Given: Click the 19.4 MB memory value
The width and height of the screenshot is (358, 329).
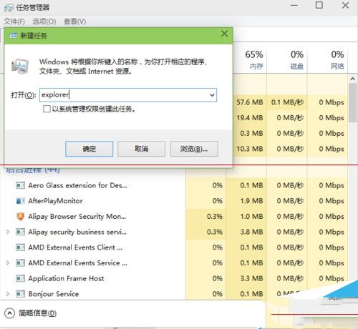Looking at the screenshot, I should coord(250,118).
